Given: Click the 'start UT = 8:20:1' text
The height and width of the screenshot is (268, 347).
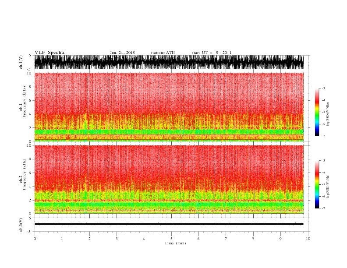Looking at the screenshot, I should coord(212,53).
